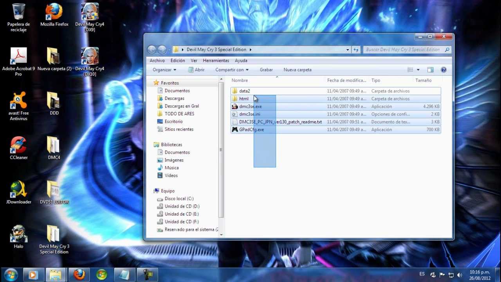501x282 pixels.
Task: Go forward in Explorer navigation
Action: click(162, 49)
